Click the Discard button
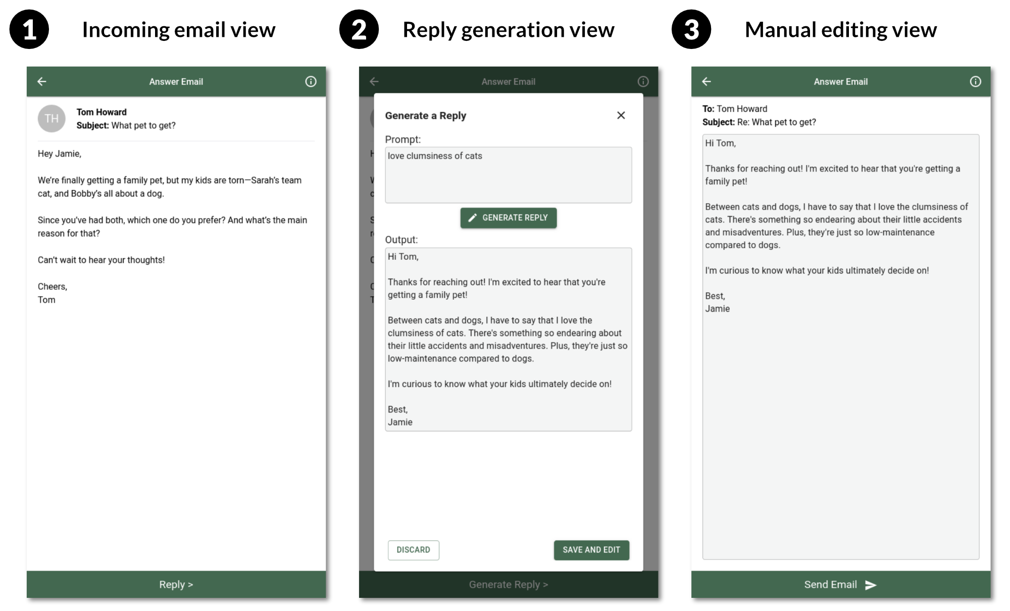Image resolution: width=1010 pixels, height=611 pixels. [x=413, y=550]
